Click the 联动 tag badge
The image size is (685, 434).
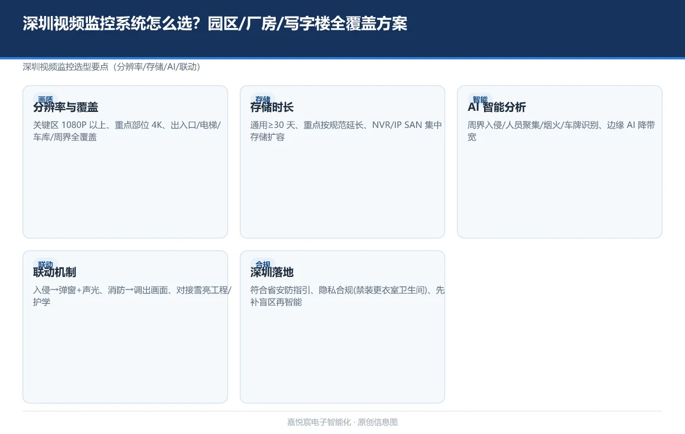(46, 264)
